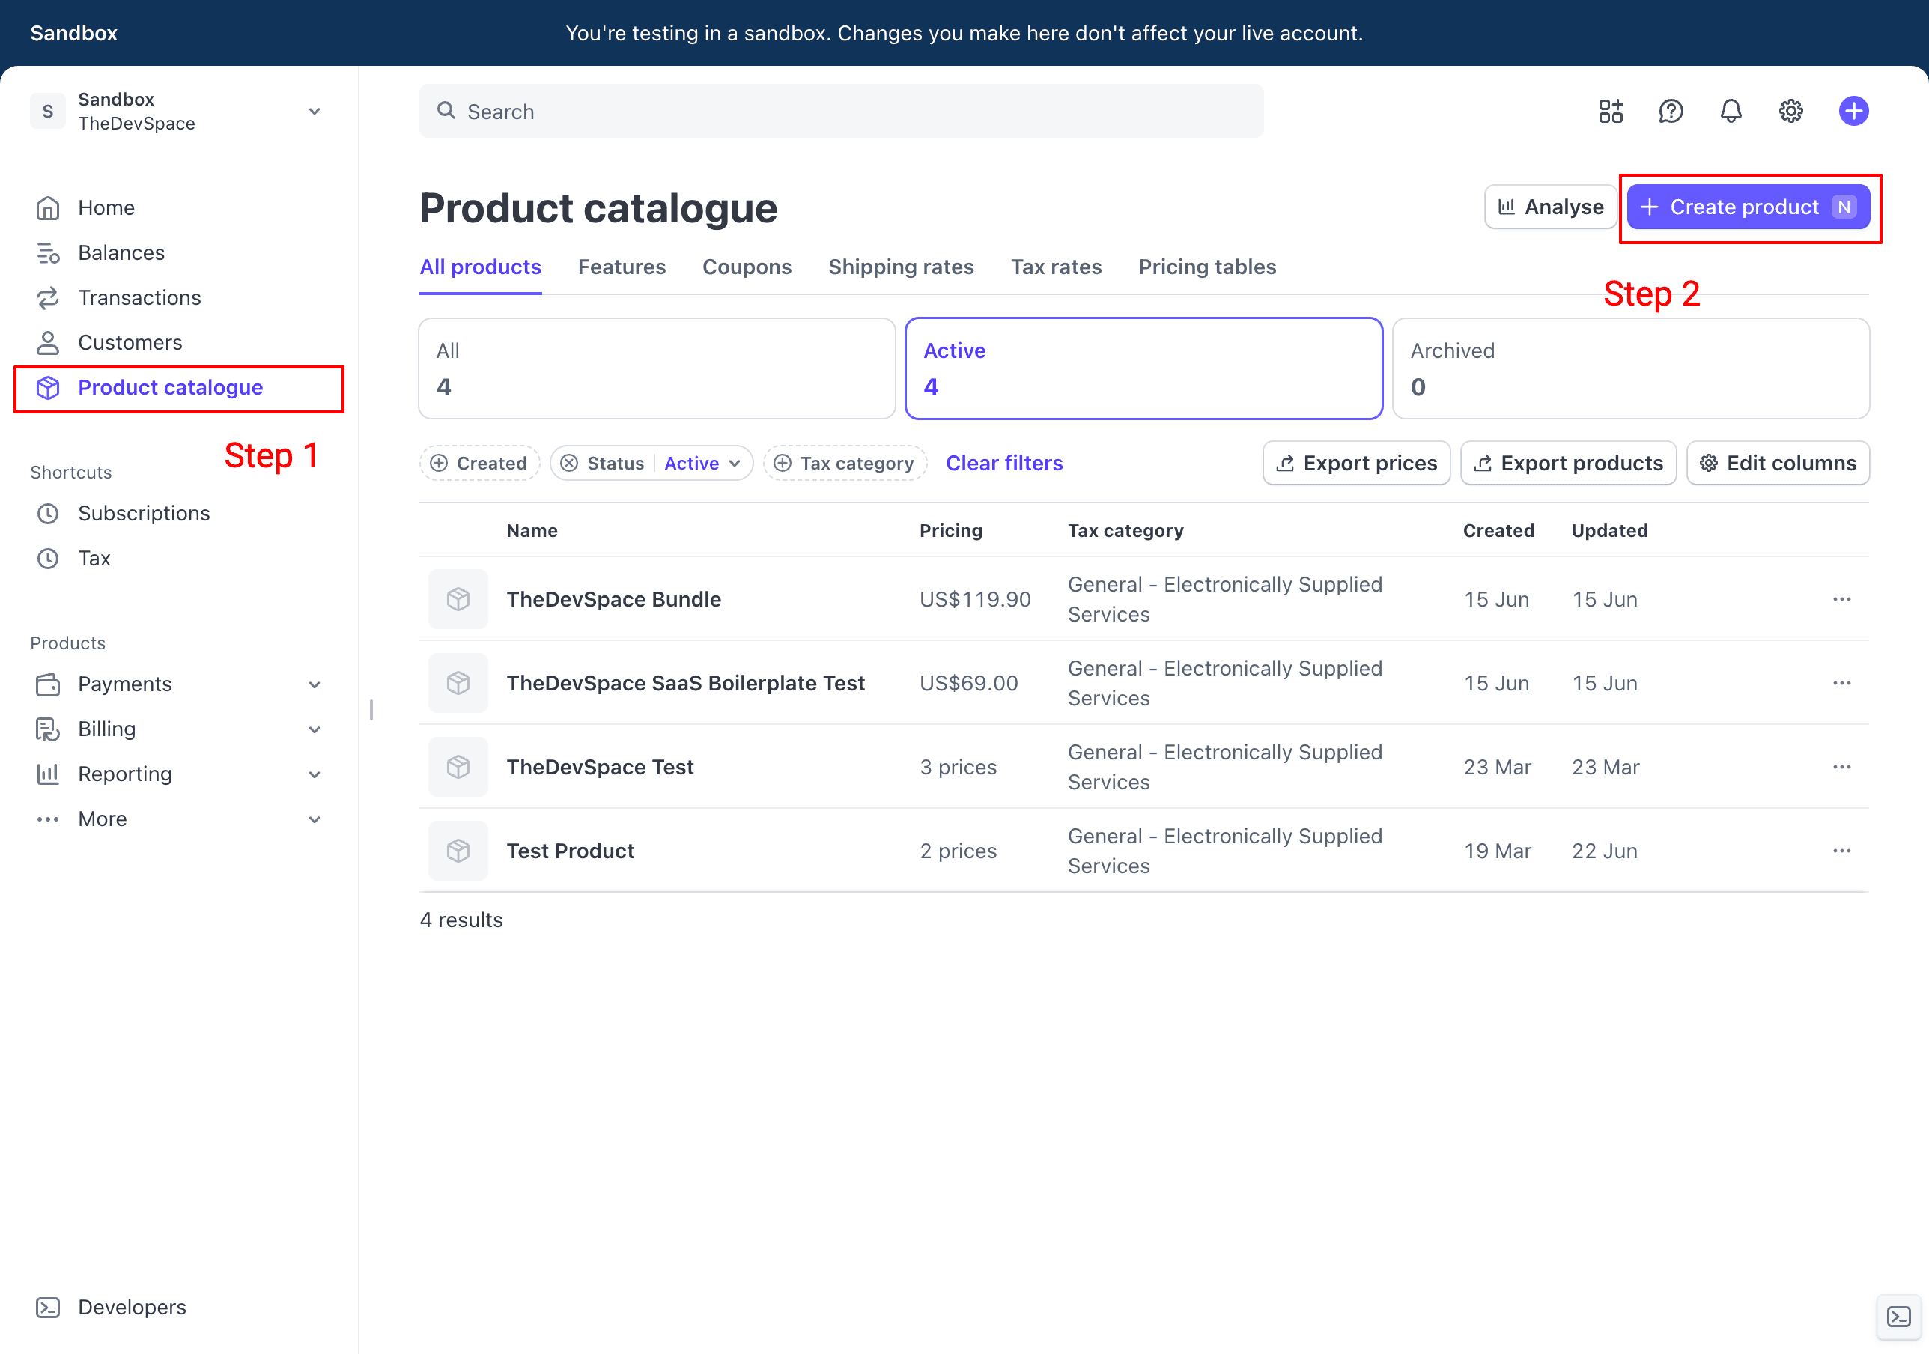
Task: Click the purple plus icon in header
Action: click(1853, 110)
